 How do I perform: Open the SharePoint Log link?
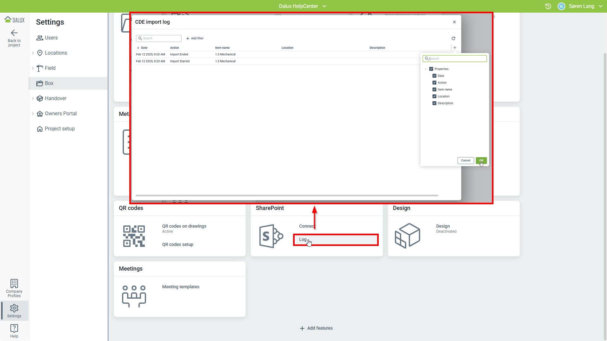tap(303, 239)
